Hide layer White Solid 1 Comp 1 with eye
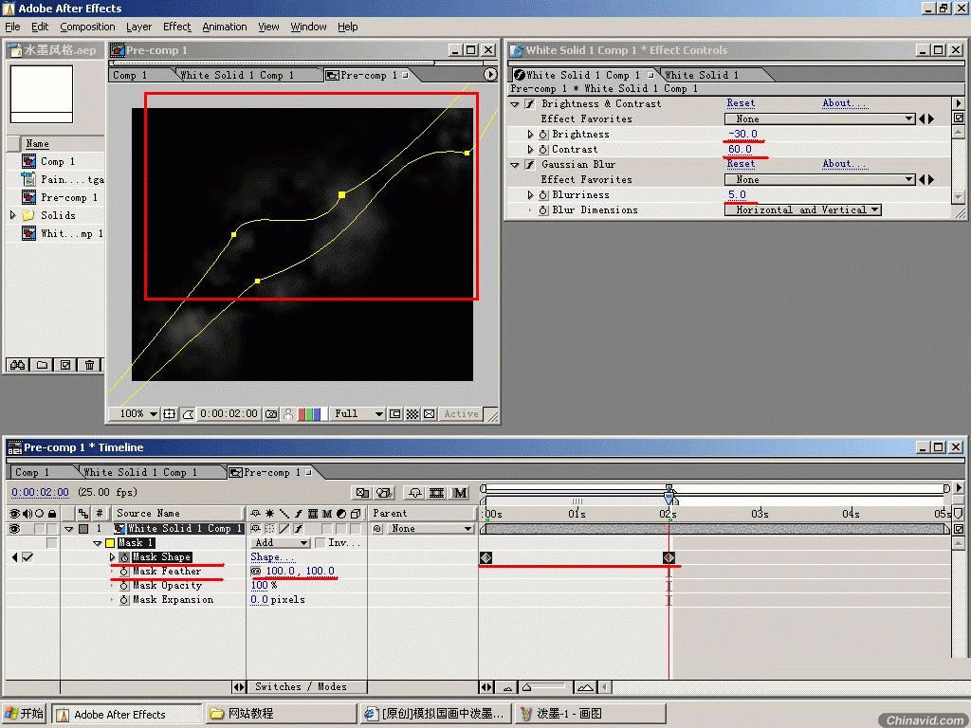971x728 pixels. pyautogui.click(x=14, y=529)
